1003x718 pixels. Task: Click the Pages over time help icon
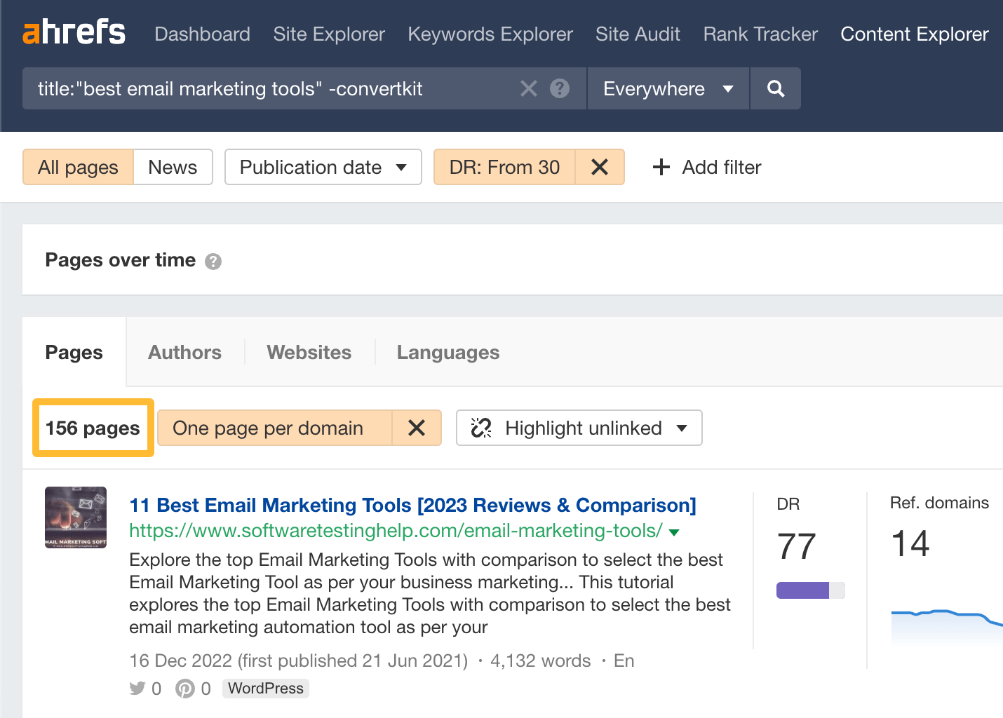click(214, 261)
